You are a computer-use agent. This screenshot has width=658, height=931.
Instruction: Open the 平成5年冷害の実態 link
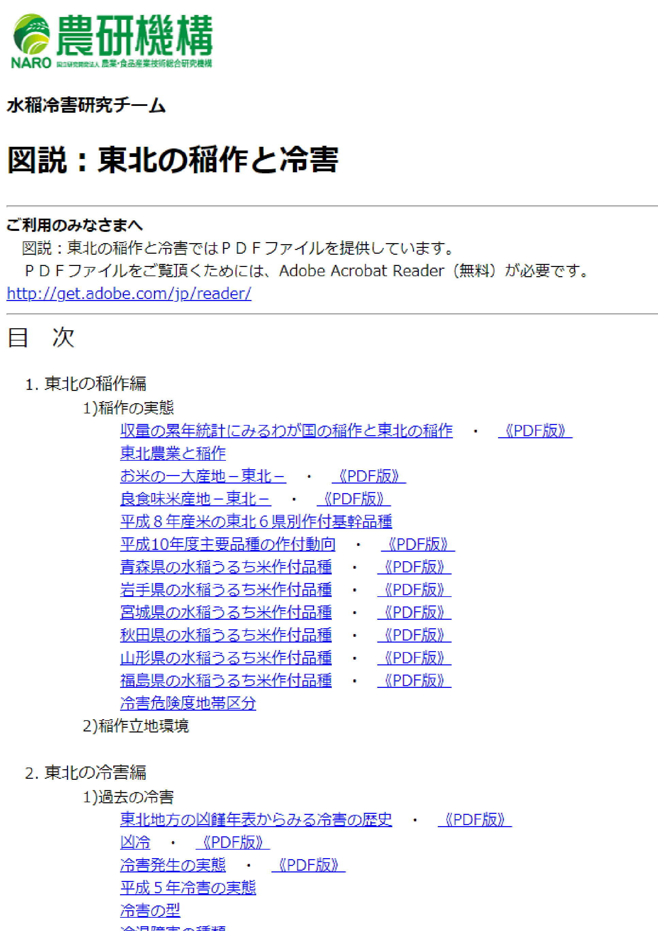pyautogui.click(x=188, y=888)
